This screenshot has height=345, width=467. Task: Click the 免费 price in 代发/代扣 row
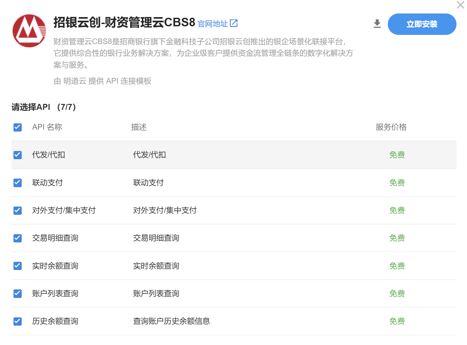397,155
